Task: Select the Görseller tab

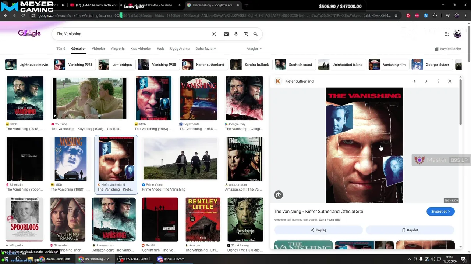Action: pyautogui.click(x=78, y=49)
